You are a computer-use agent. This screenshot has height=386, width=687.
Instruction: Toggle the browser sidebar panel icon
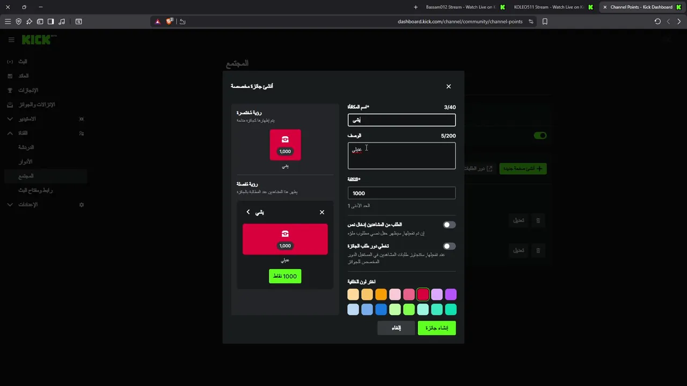50,21
